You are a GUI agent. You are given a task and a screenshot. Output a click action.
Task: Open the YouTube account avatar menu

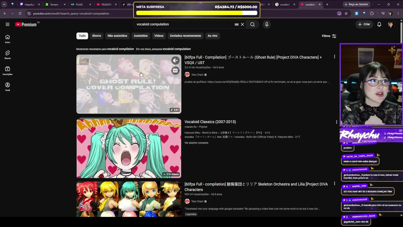click(x=391, y=24)
